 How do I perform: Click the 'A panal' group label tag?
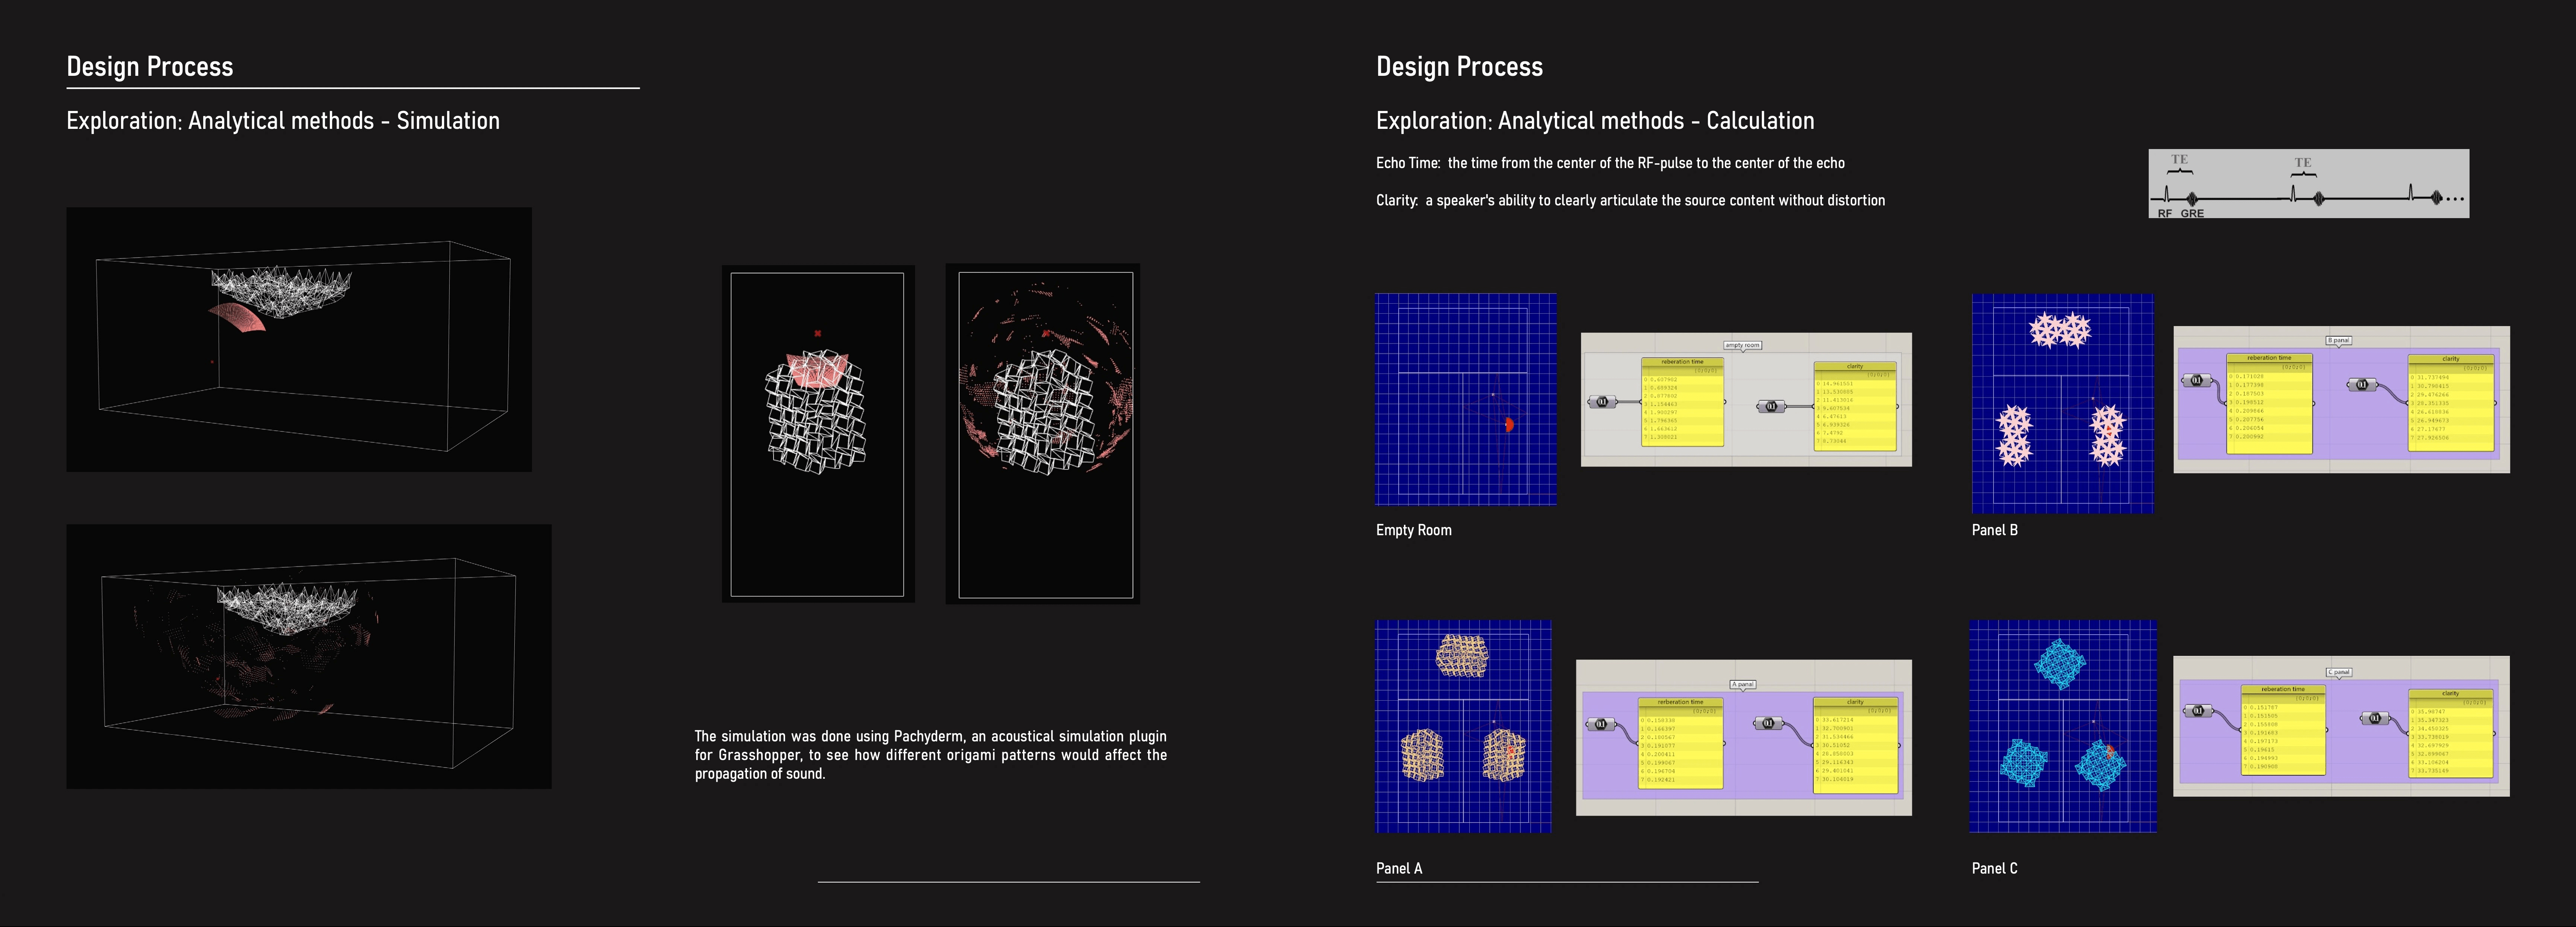[1743, 684]
